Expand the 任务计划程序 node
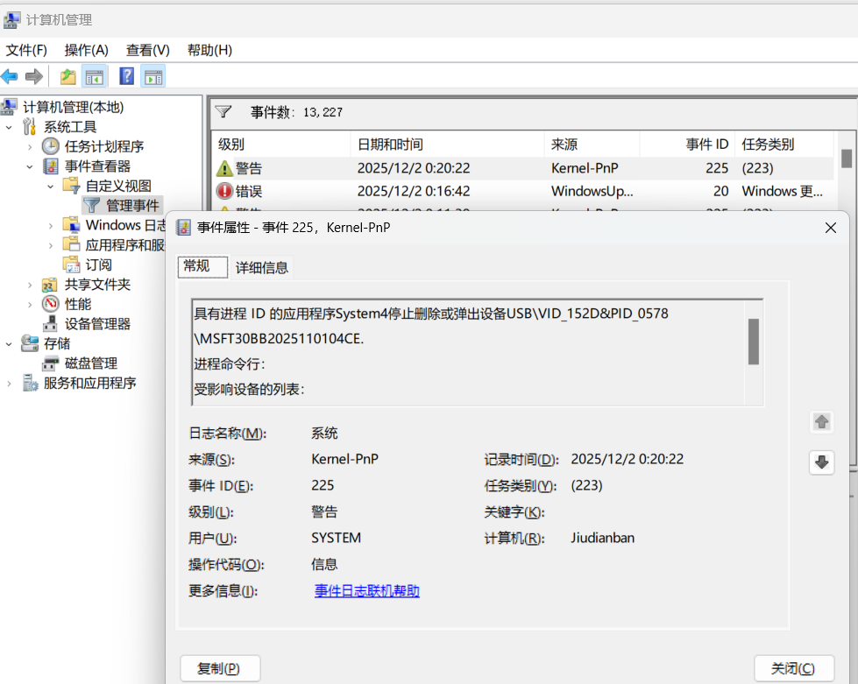858x684 pixels. pyautogui.click(x=30, y=146)
